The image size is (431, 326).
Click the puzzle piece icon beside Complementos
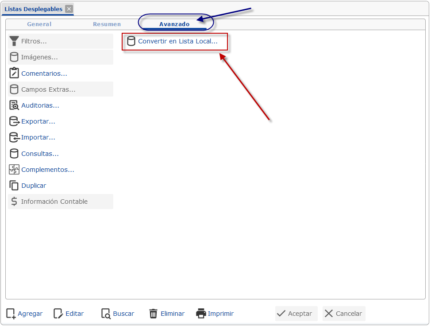click(x=14, y=170)
